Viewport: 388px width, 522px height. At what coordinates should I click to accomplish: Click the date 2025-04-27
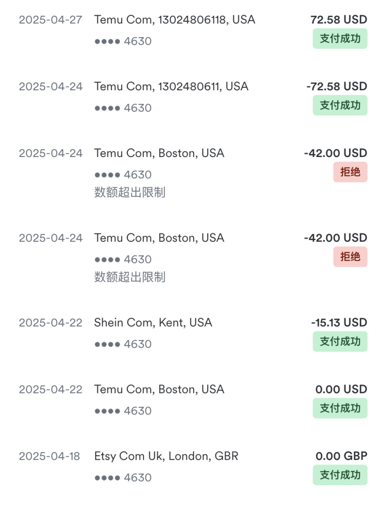50,20
